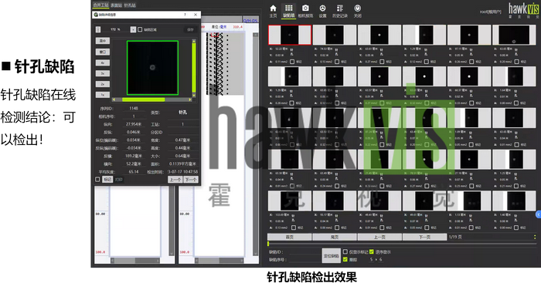Toggle the 缺陷区域 checkbox in dialog
541x283 pixels.
click(x=140, y=29)
